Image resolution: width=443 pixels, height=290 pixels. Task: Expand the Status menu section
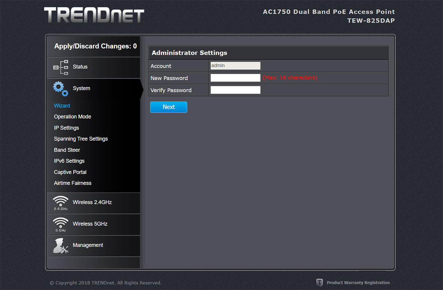click(80, 67)
